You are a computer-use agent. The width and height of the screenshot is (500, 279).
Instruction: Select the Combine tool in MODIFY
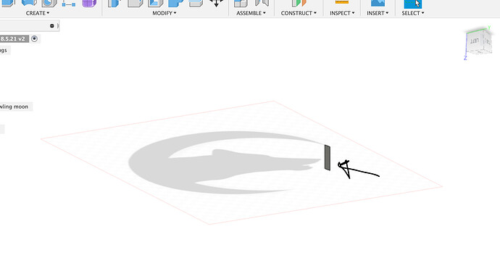[175, 3]
